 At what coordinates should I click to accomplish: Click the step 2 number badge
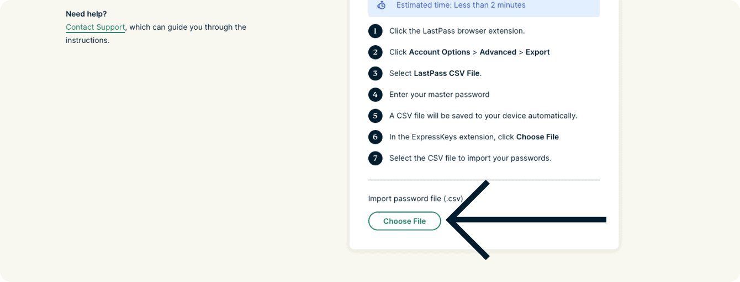[x=376, y=52]
